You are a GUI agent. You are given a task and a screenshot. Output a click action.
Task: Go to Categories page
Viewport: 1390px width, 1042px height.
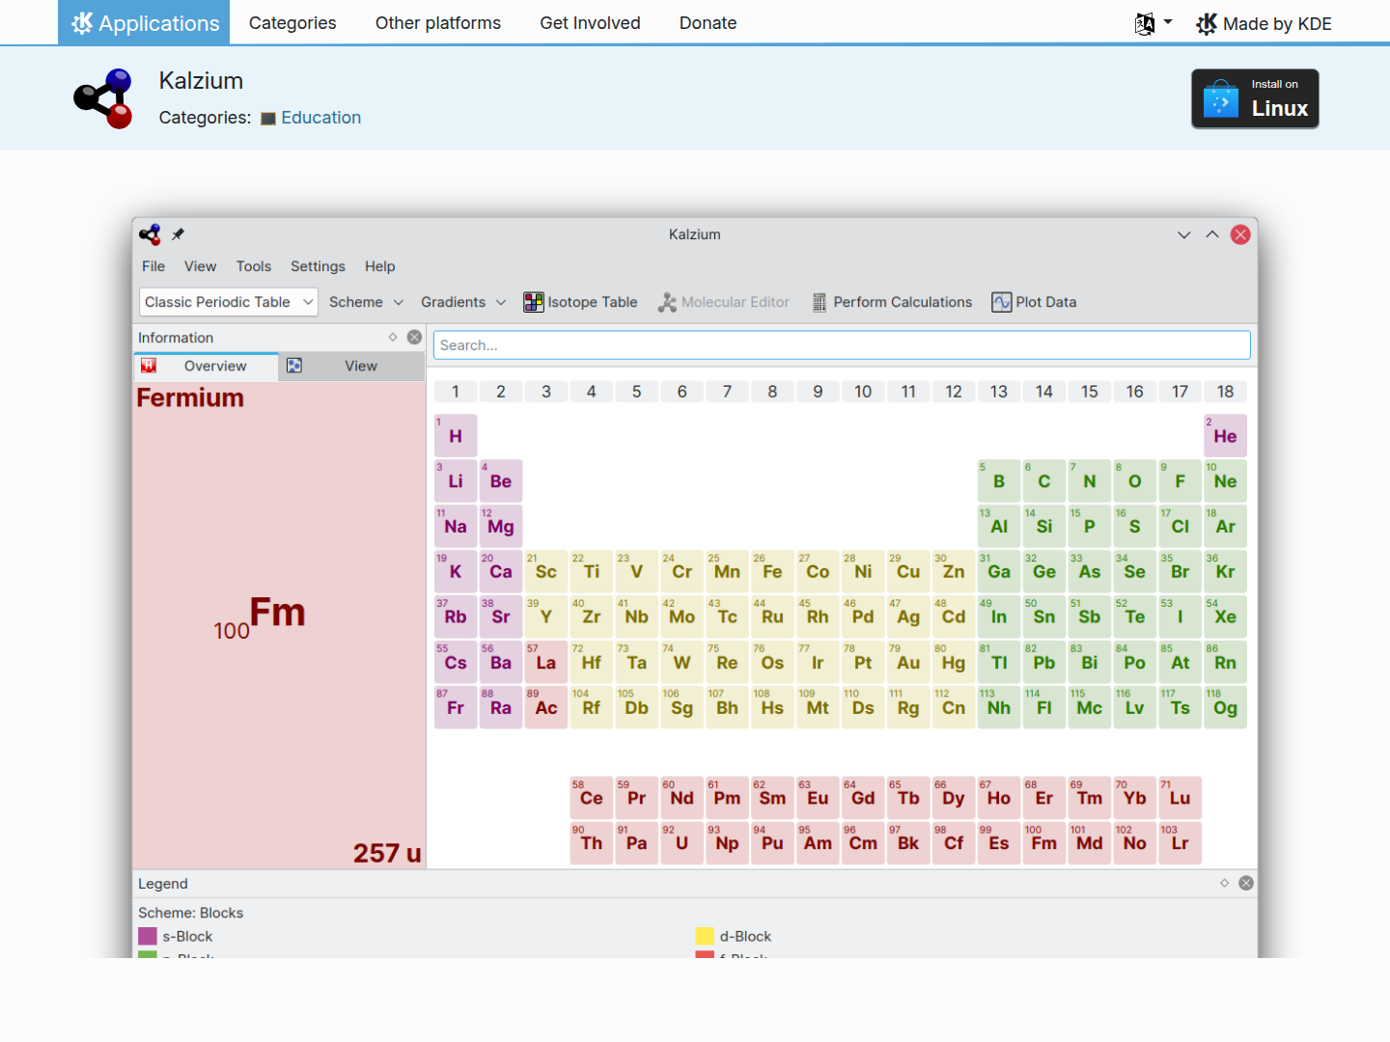click(292, 23)
